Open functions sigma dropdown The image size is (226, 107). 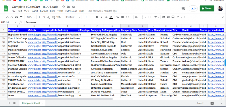(x=186, y=17)
